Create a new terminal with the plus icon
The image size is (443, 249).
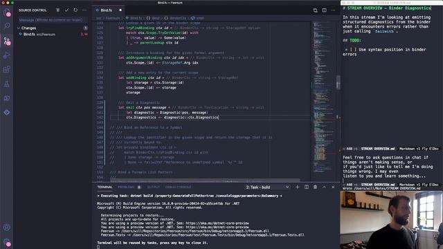[x=297, y=187]
